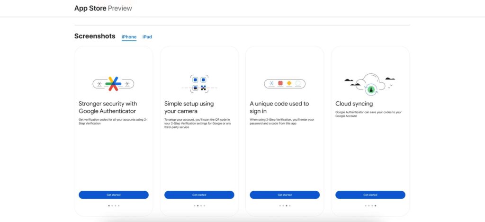The height and width of the screenshot is (222, 485).
Task: Click page indicator dots under Cloud syncing card
Action: [370, 205]
